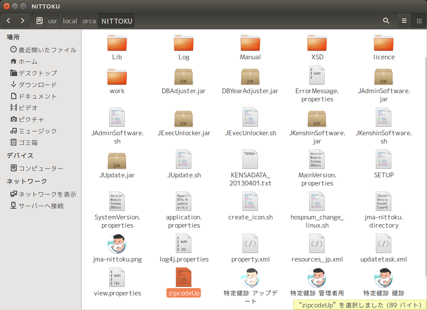Toggle the search bar
The image size is (427, 310).
click(x=386, y=21)
